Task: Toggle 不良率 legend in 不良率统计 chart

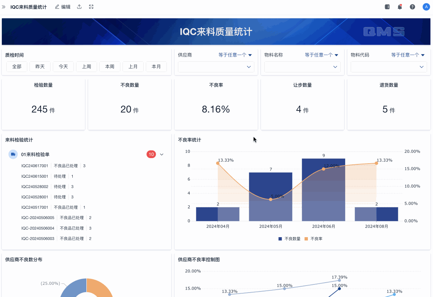Action: (313, 239)
